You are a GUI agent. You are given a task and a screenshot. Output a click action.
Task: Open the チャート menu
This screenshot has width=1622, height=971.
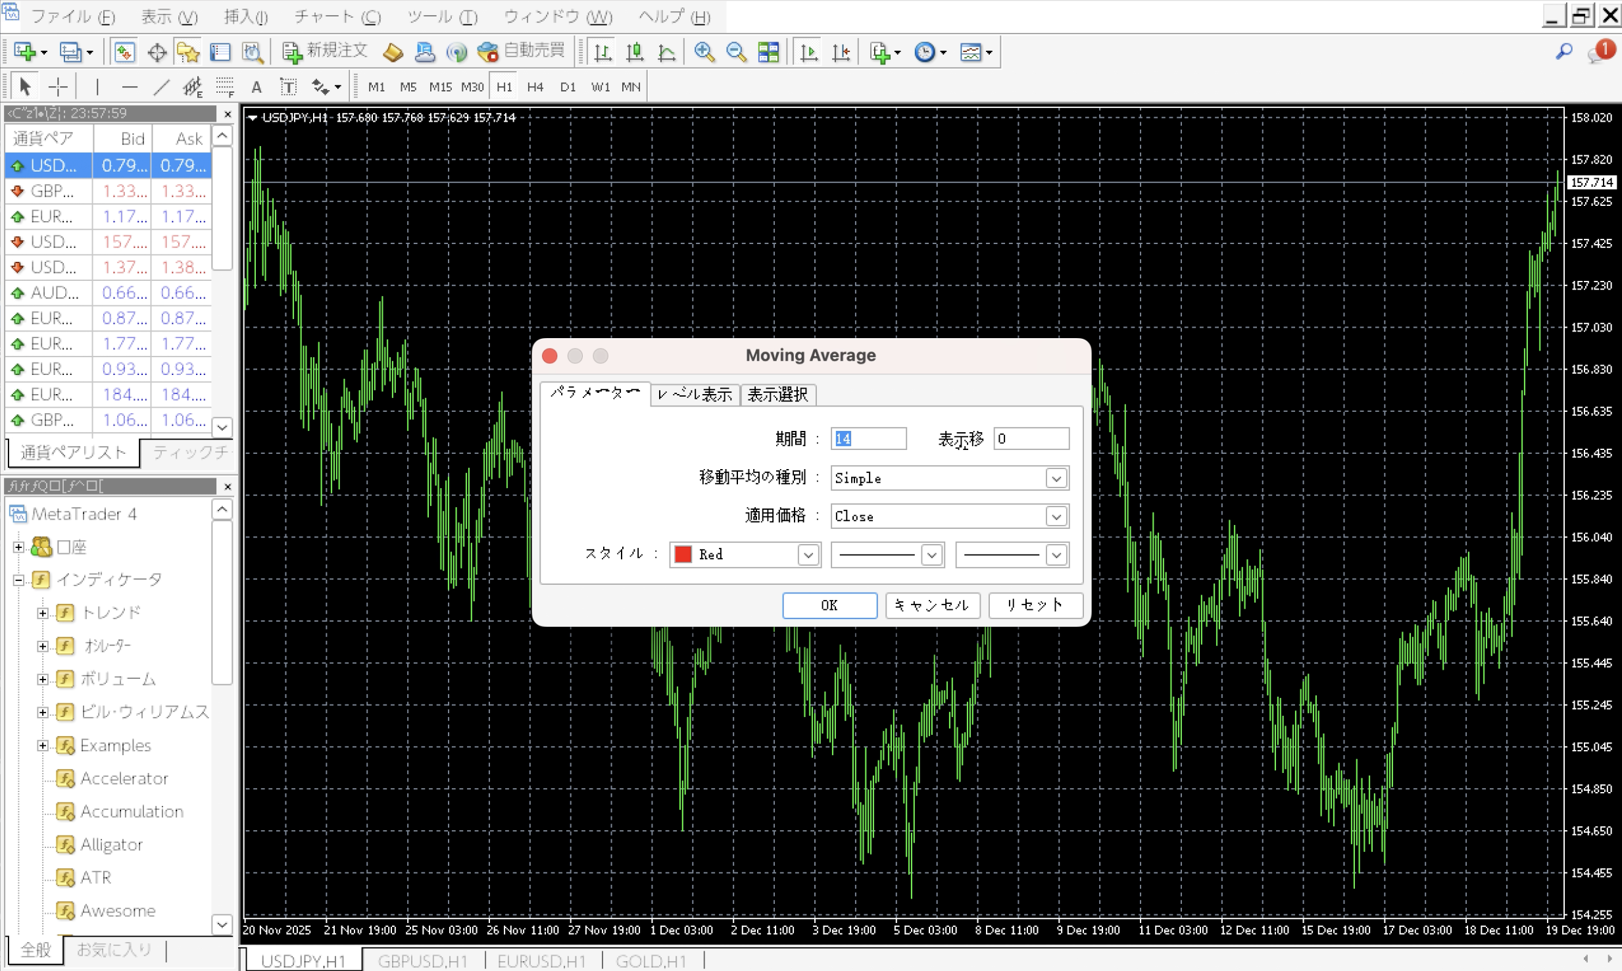[x=337, y=16]
